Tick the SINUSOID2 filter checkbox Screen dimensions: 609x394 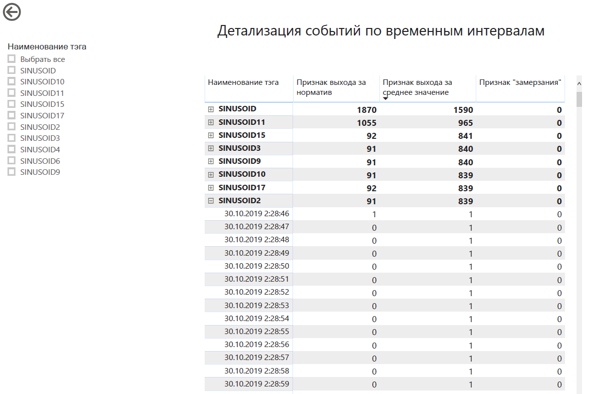pyautogui.click(x=11, y=127)
